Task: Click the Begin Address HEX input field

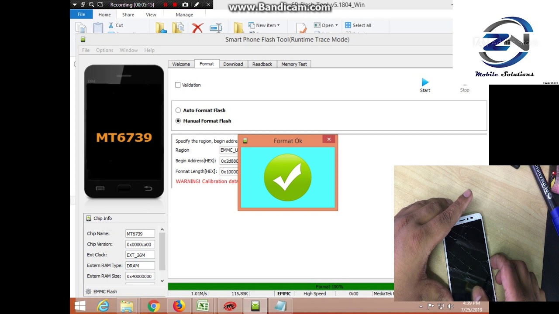Action: 229,161
